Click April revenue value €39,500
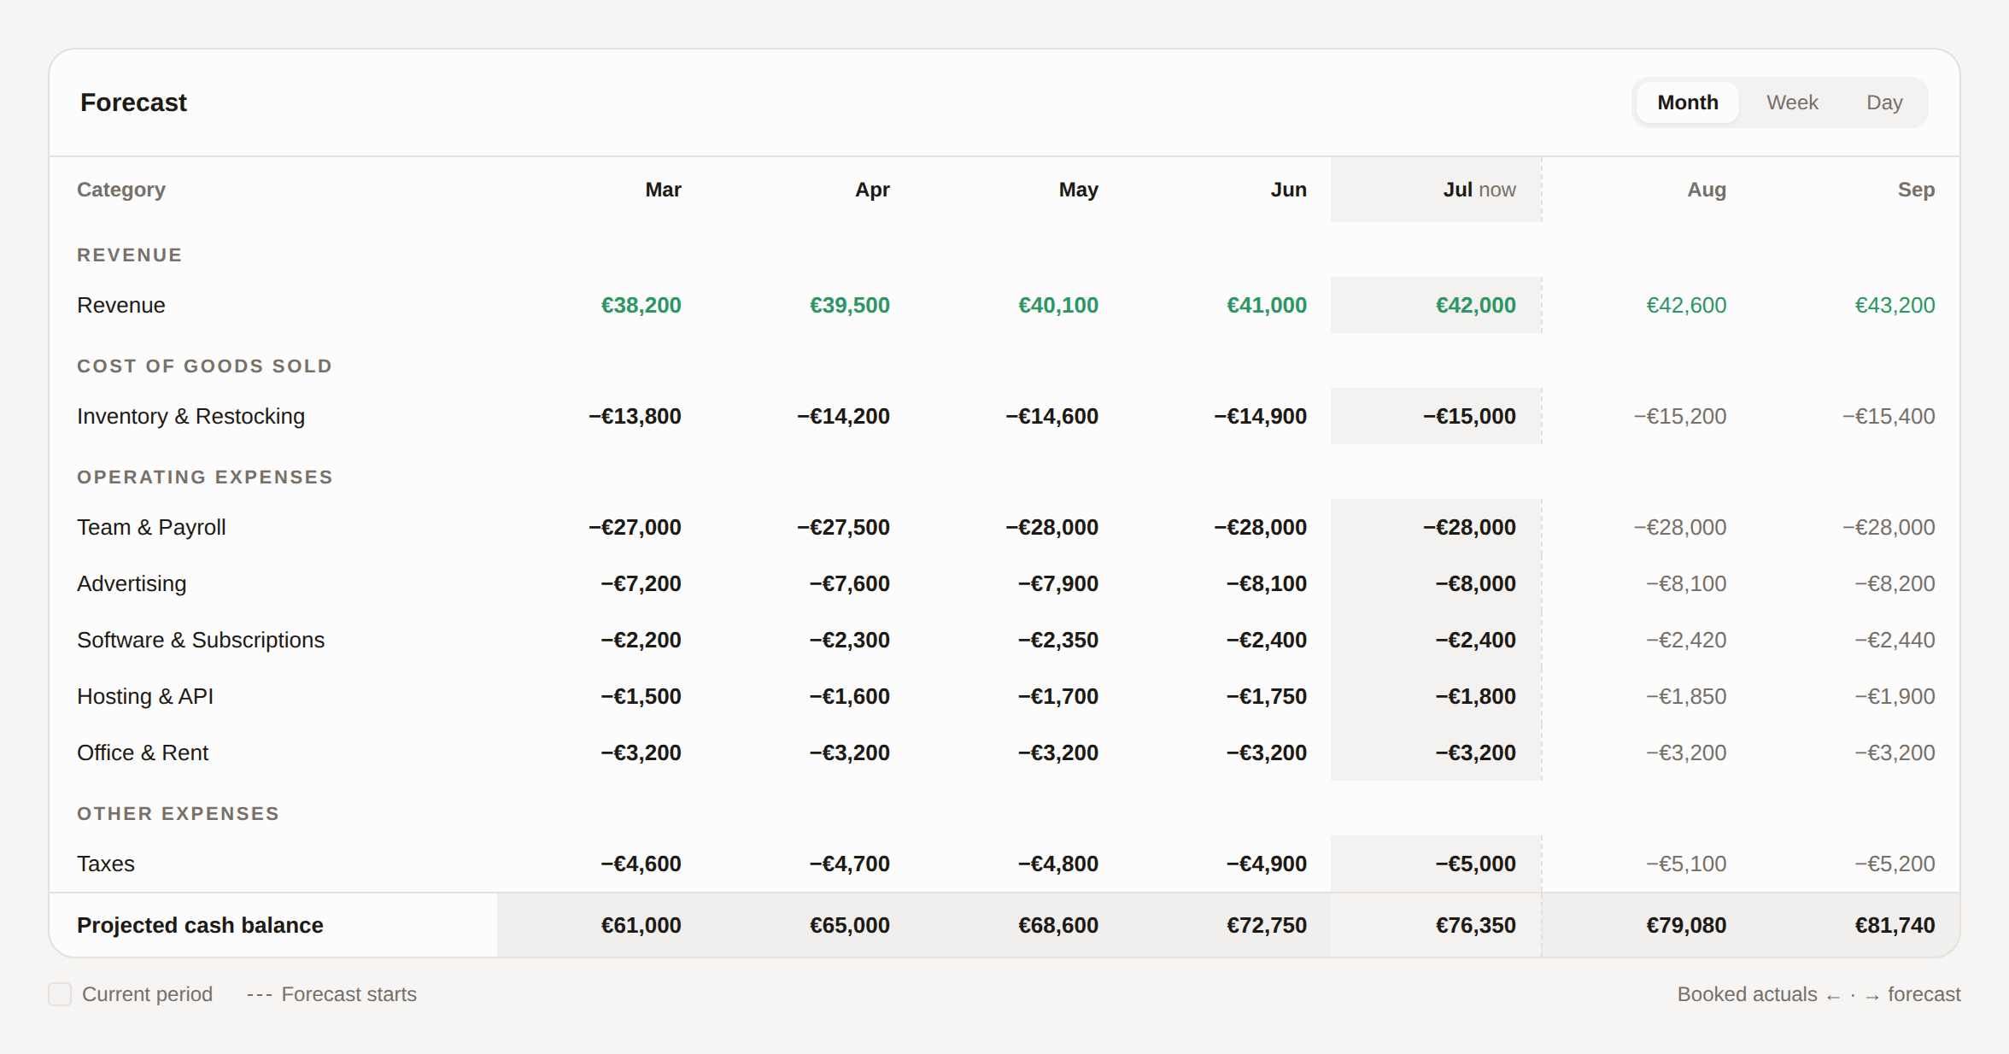 [x=849, y=305]
